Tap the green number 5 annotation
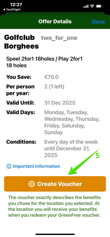Screen dimensions: 110x237 pos(98,156)
